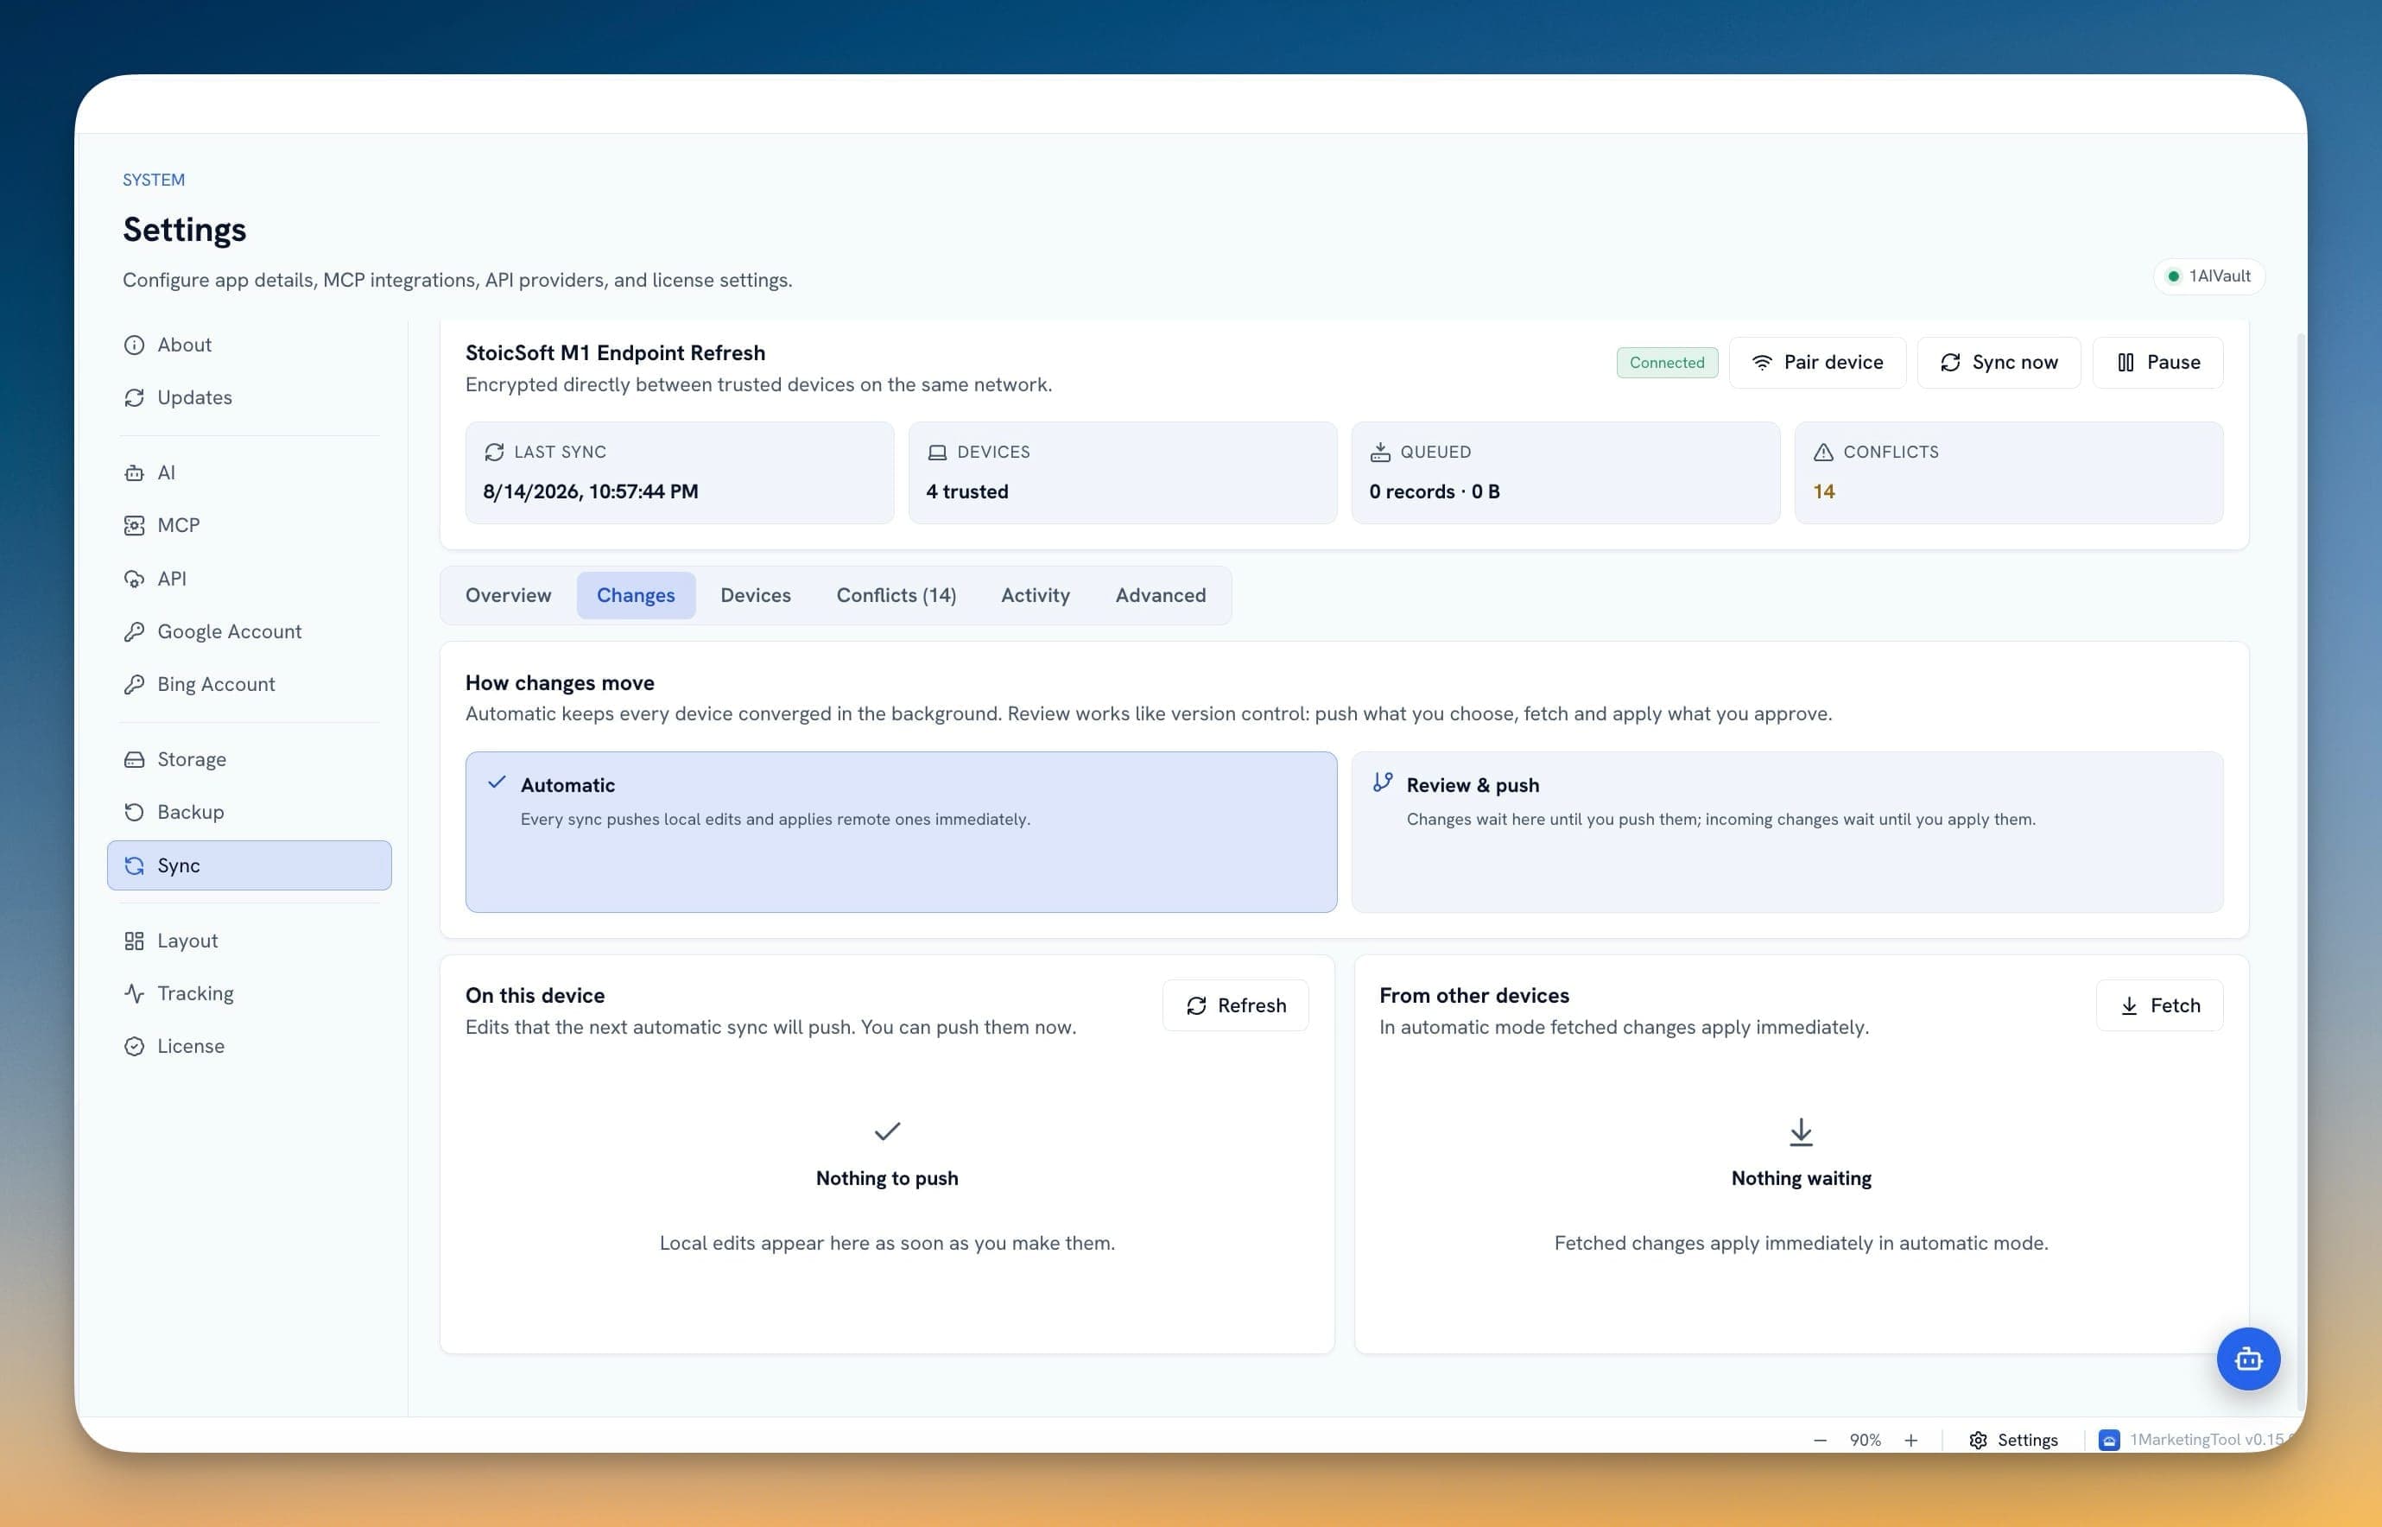Open Google Account settings
2382x1527 pixels.
coord(249,630)
